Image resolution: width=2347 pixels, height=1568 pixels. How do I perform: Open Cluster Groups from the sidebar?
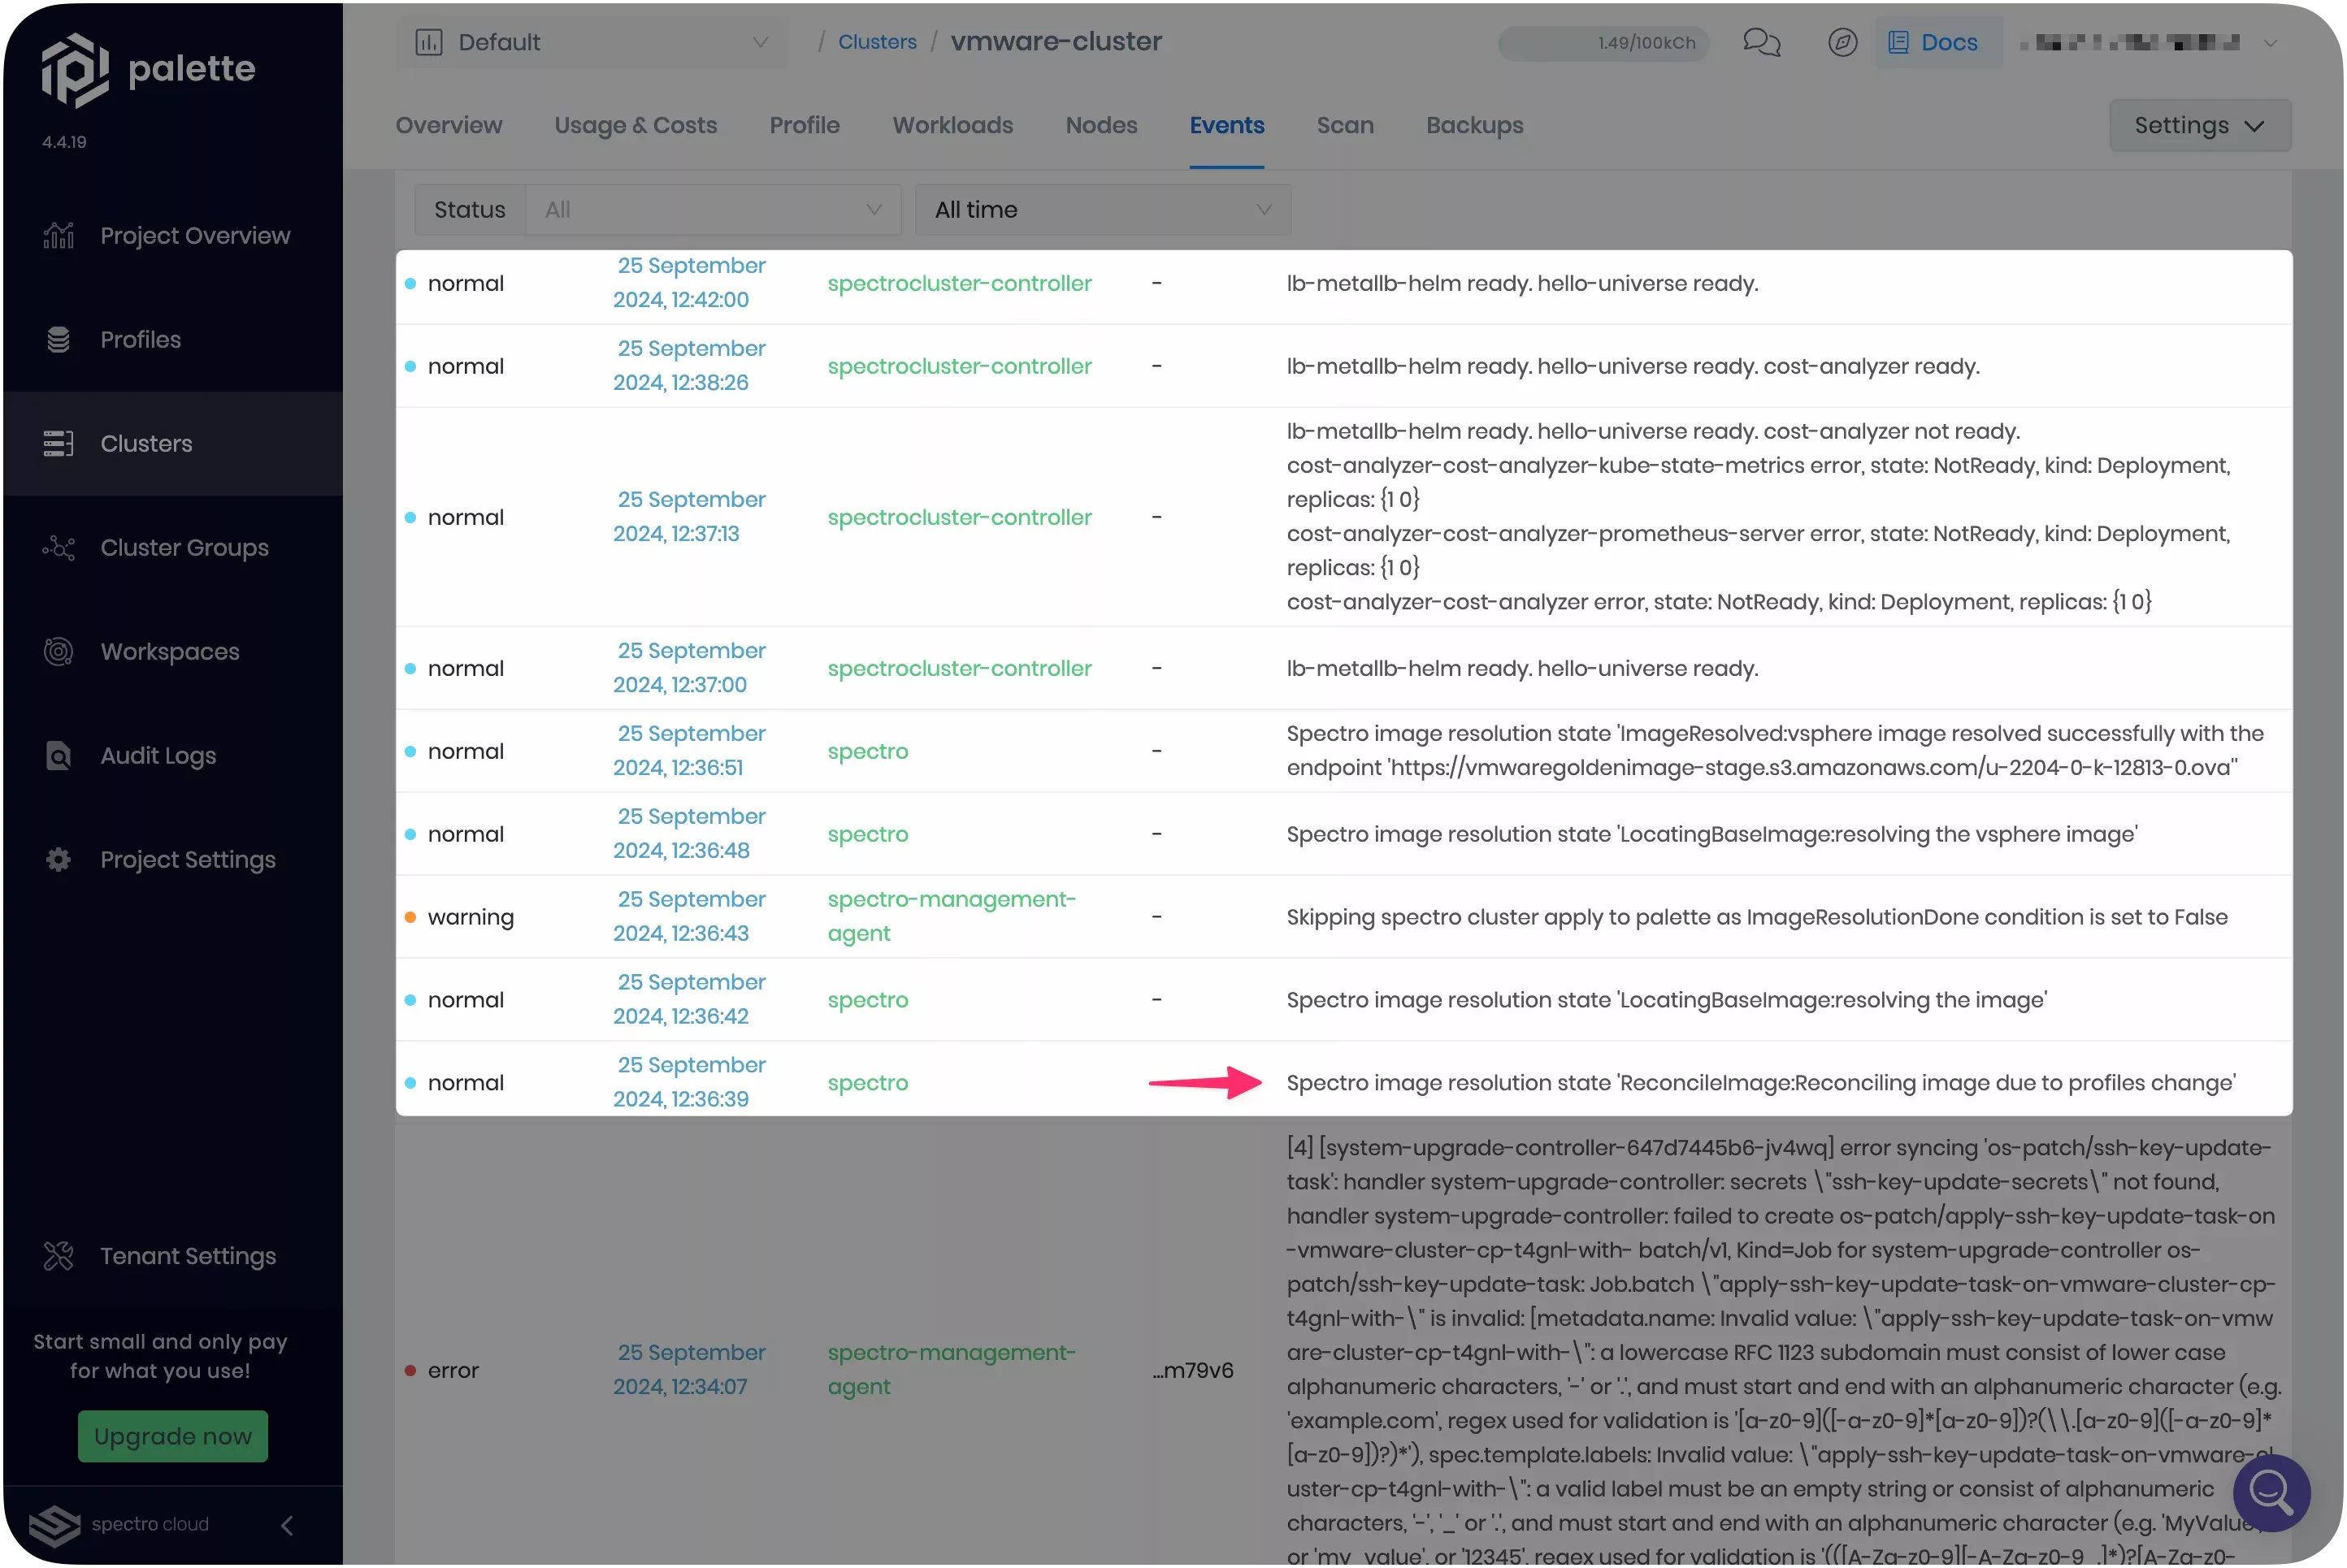coord(58,547)
